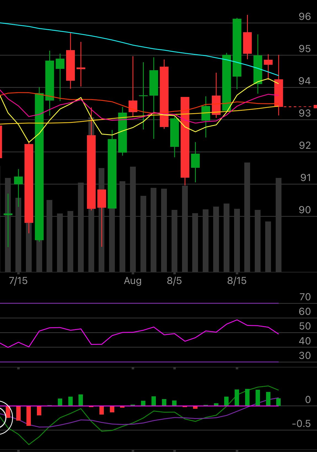Tap the RSI 30 level label
Screen dimensions: 317x452
point(305,356)
